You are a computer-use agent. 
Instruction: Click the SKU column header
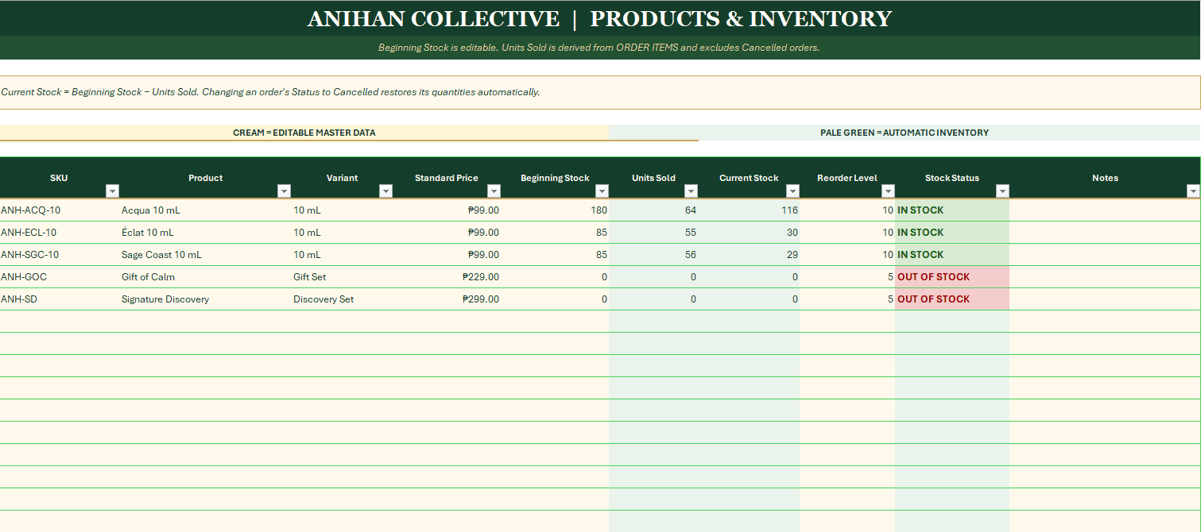click(59, 178)
